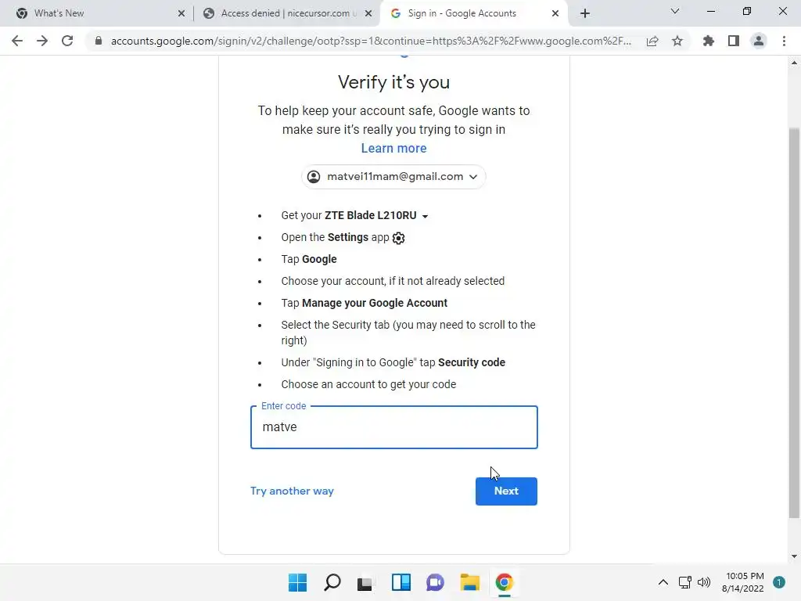This screenshot has height=601, width=801.
Task: Click the account avatar icon in email chip
Action: tap(314, 177)
